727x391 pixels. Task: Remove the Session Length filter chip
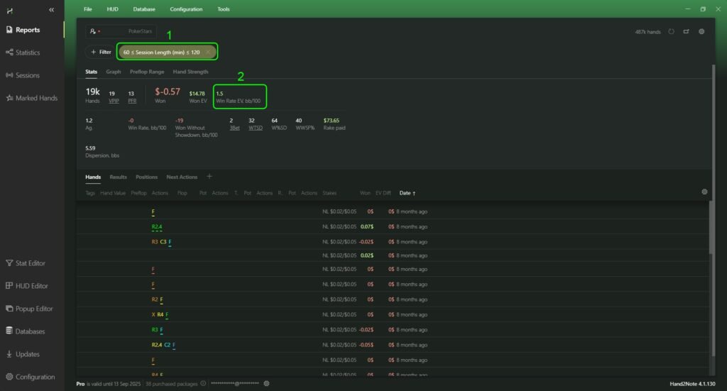tap(208, 52)
